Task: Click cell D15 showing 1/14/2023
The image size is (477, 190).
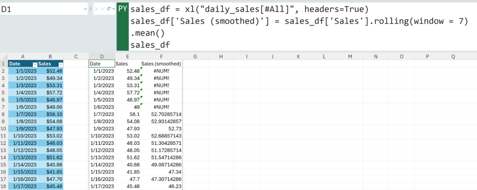Action: click(102, 164)
